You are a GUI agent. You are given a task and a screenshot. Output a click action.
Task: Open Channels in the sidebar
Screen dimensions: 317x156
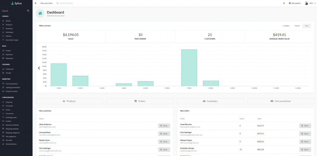[9, 102]
